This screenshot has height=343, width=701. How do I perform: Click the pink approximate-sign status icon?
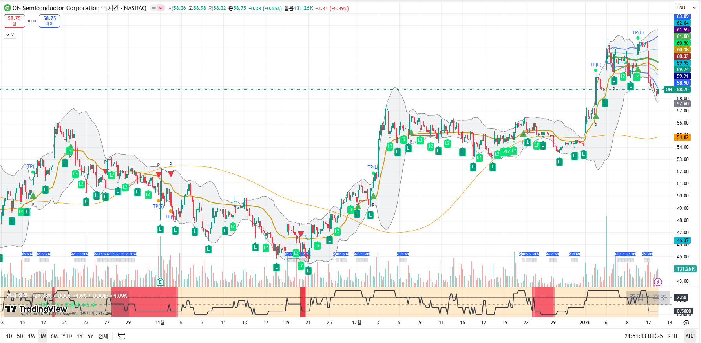[x=161, y=8]
